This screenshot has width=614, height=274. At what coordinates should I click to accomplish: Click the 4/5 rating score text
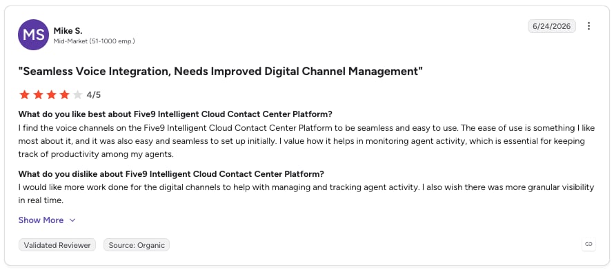point(94,95)
